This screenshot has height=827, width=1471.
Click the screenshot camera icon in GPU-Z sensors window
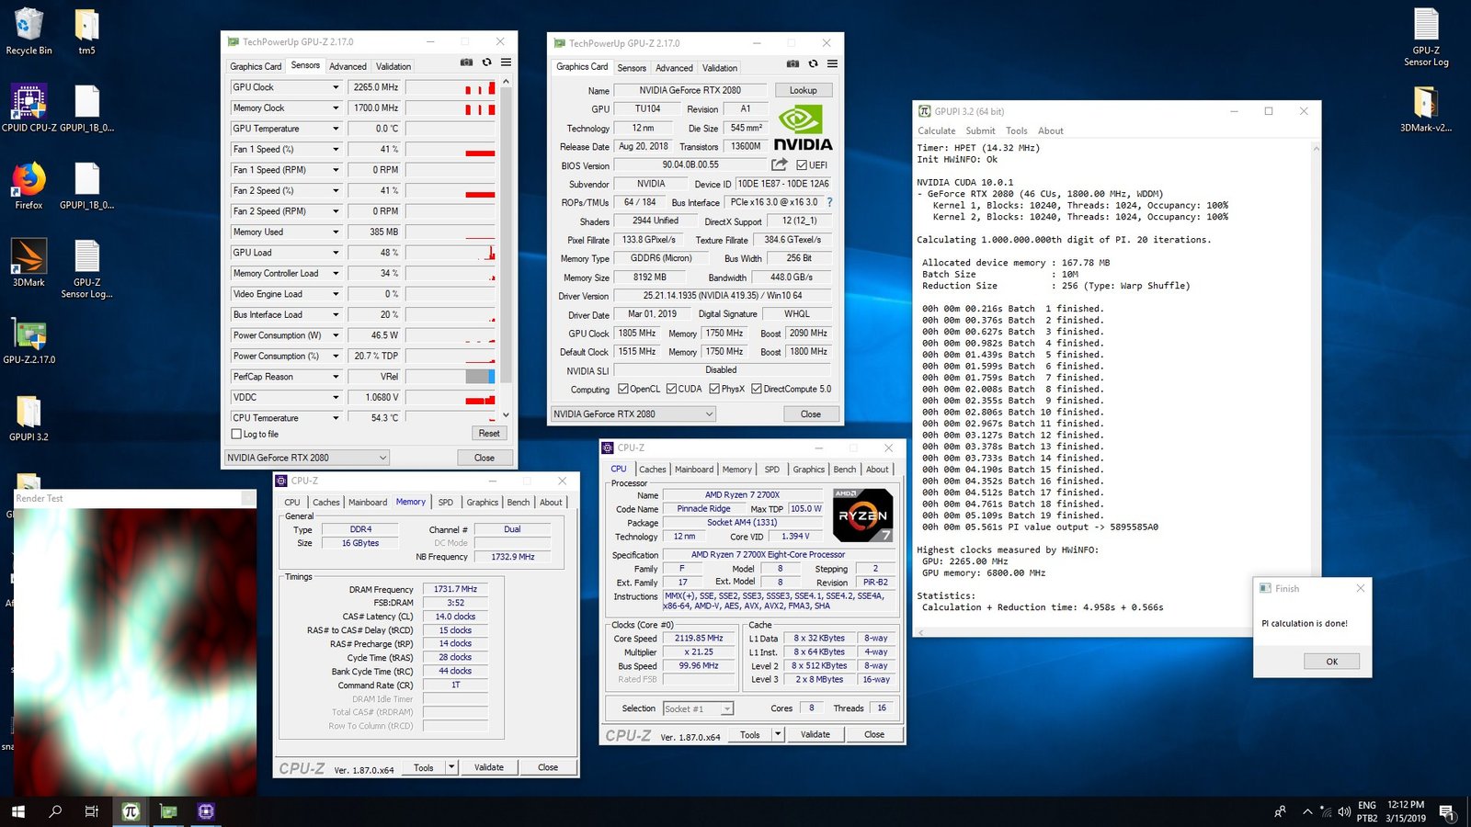(x=466, y=62)
